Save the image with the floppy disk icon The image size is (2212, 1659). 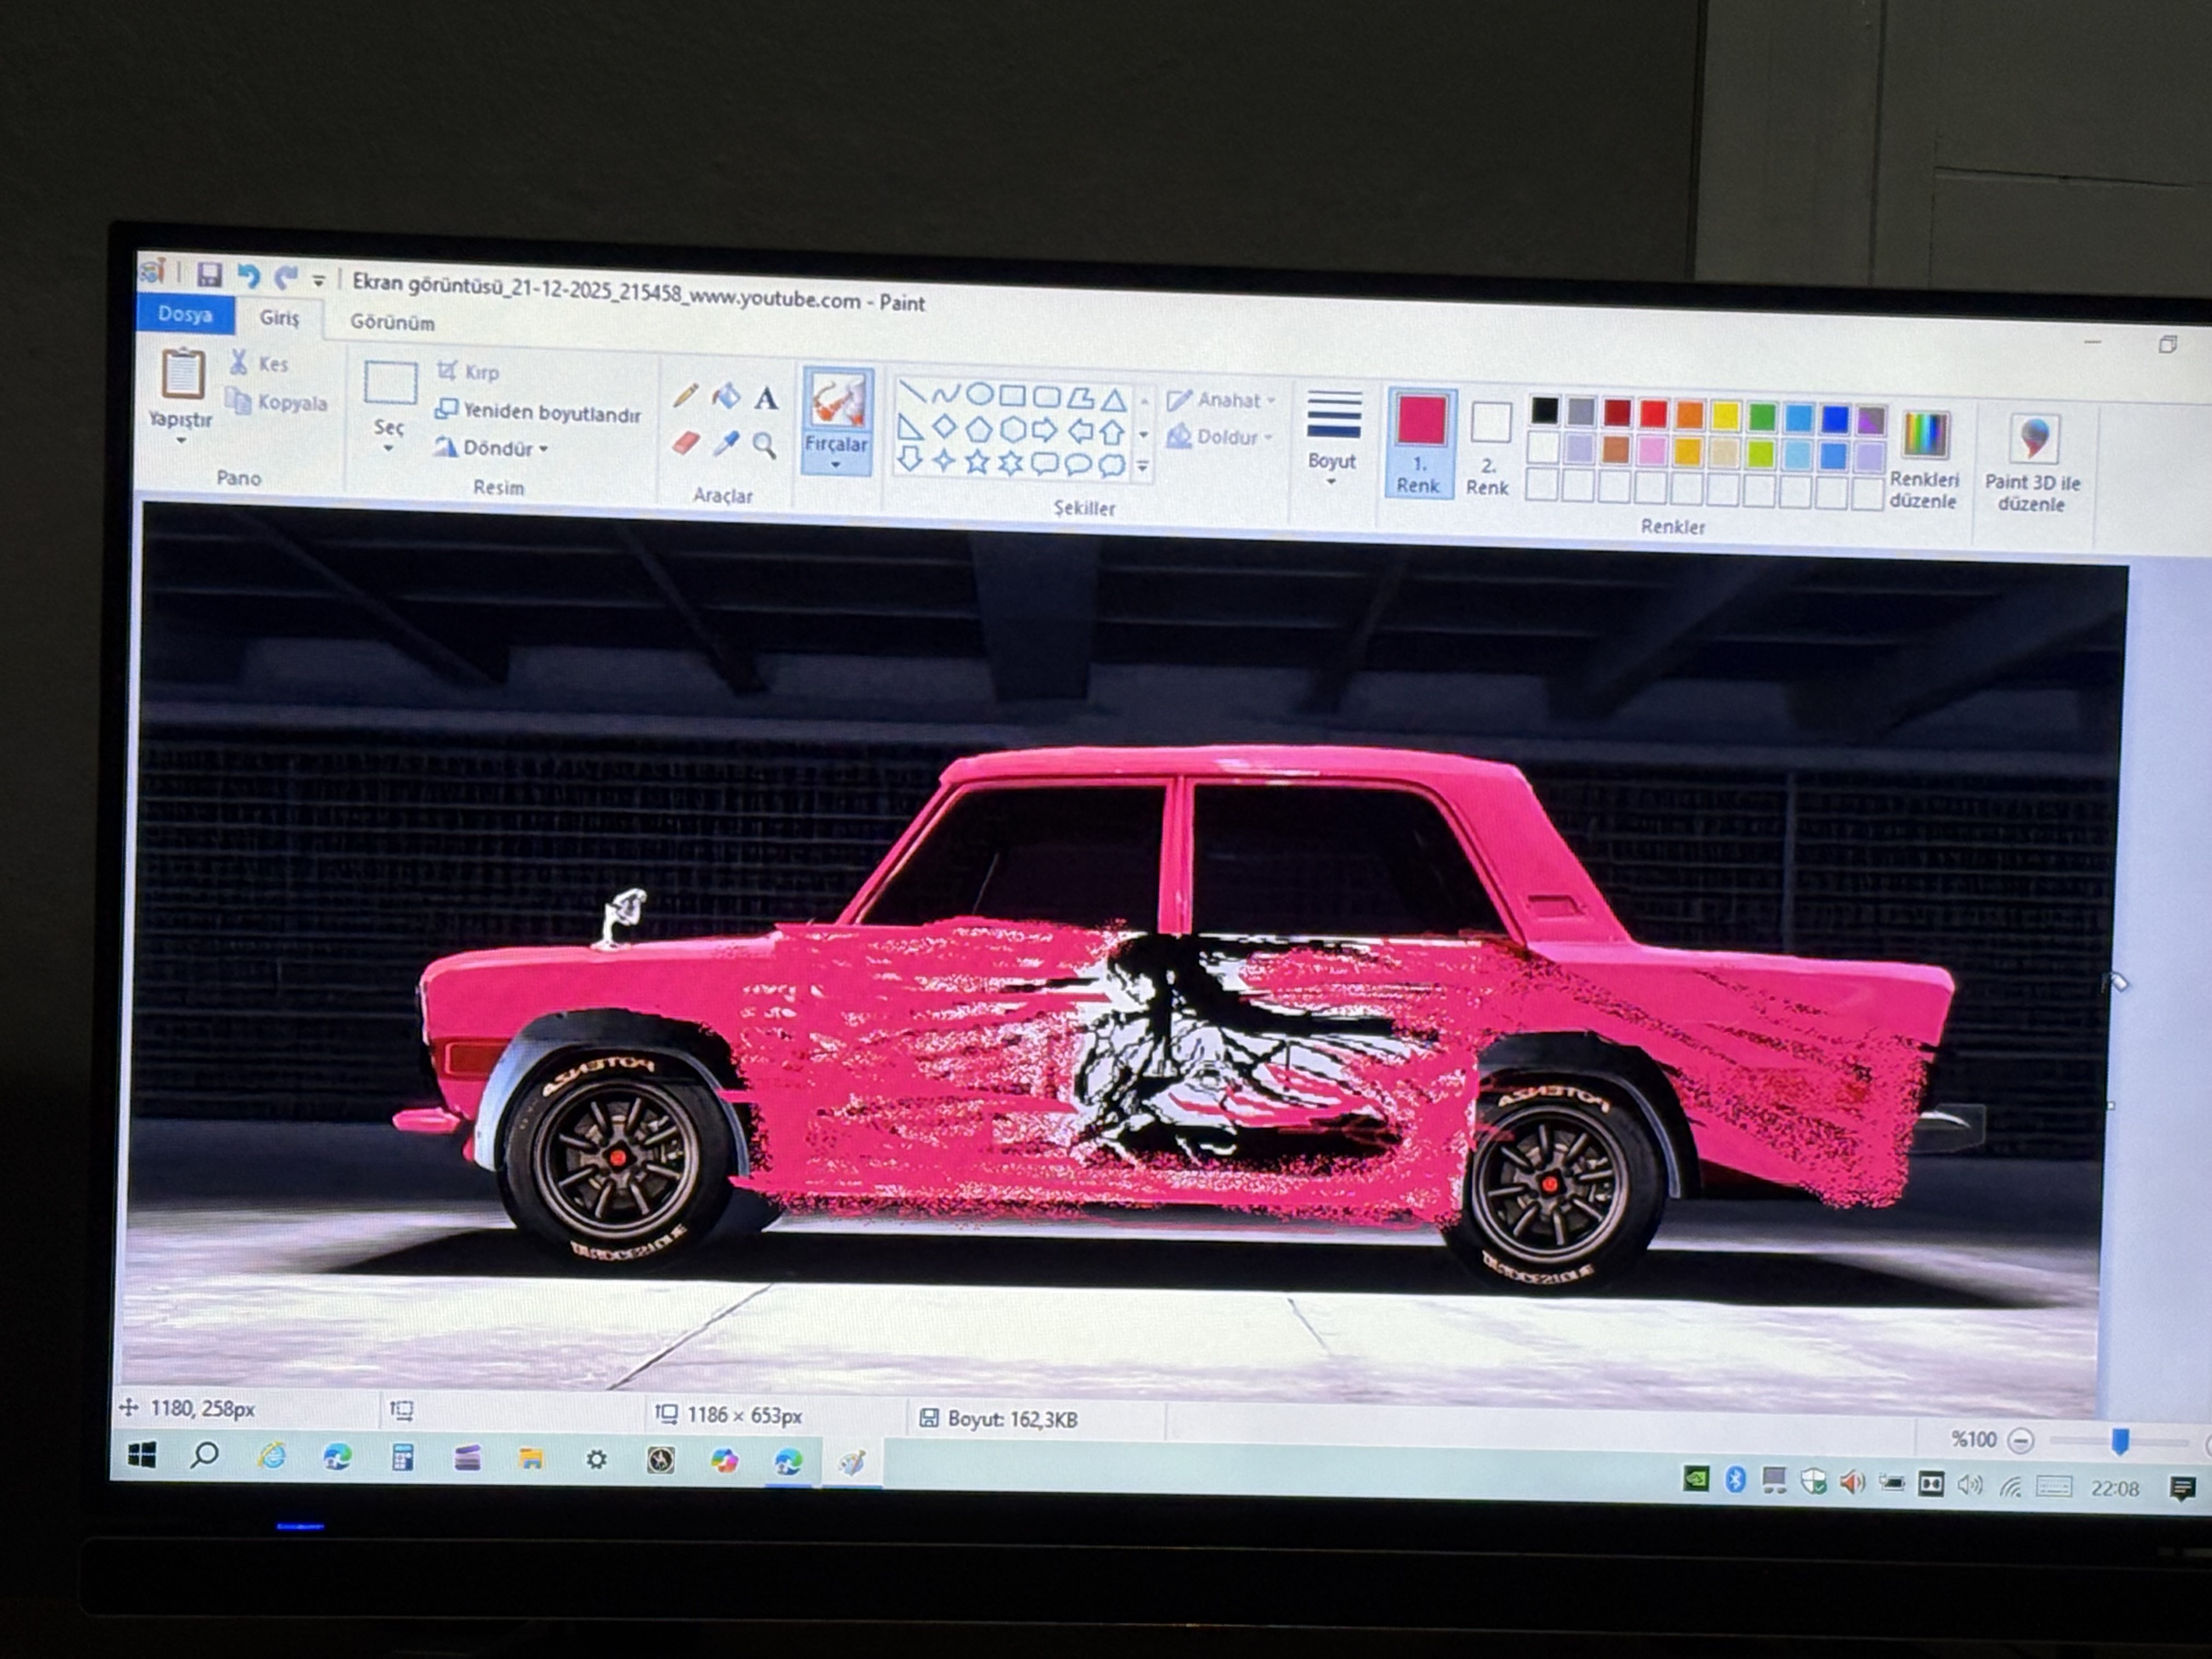pyautogui.click(x=209, y=275)
